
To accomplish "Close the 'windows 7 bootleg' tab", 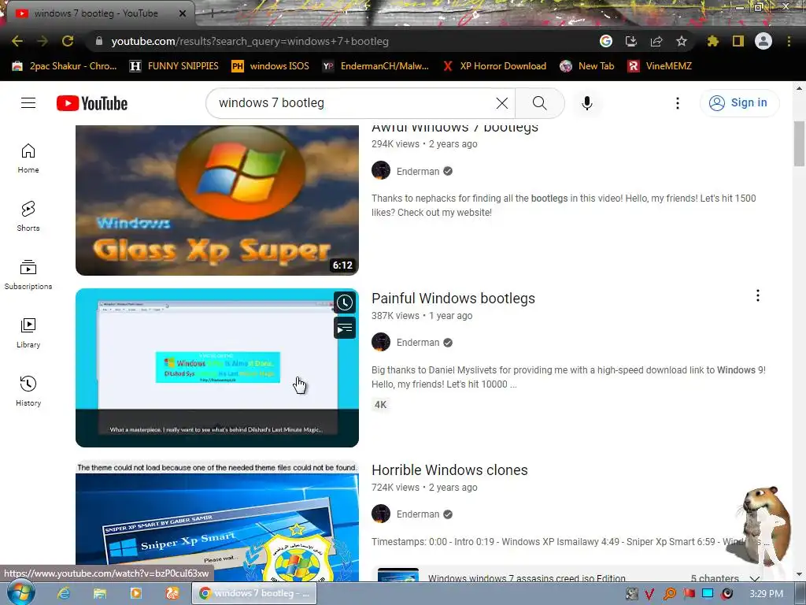I will 183,13.
